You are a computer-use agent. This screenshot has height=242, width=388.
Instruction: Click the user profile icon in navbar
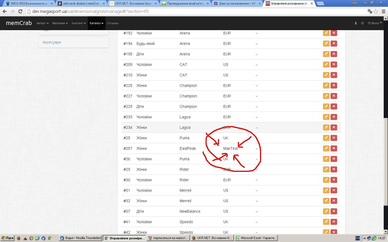356,23
